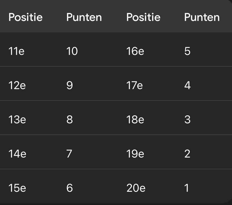Select the 11e position cell
Viewport: 232px width, 205px height.
(16, 51)
